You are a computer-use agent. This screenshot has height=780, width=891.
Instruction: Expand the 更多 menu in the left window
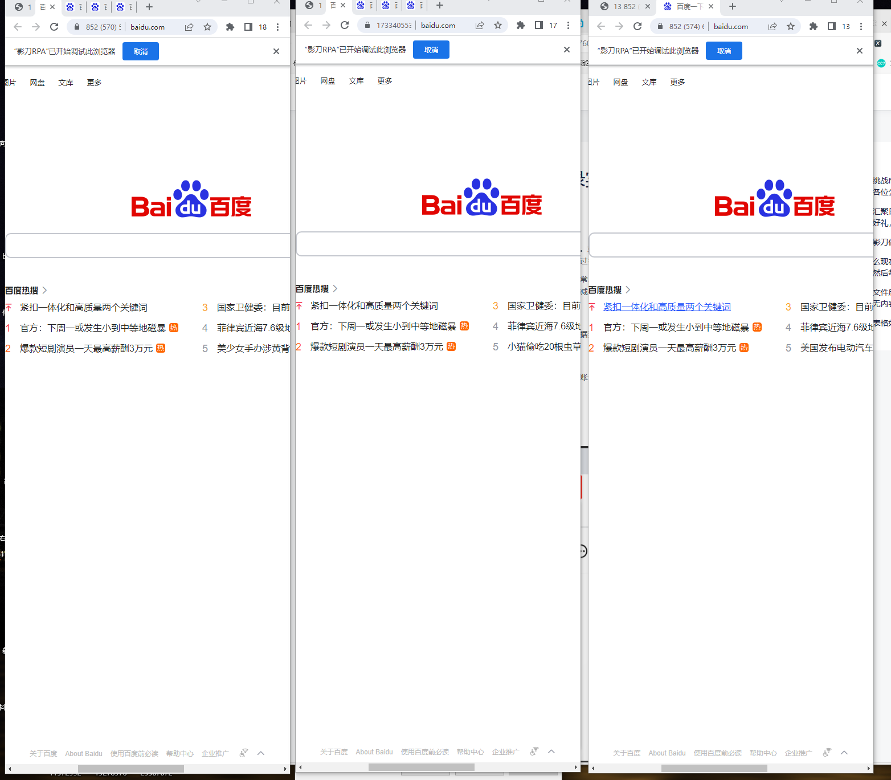point(94,83)
